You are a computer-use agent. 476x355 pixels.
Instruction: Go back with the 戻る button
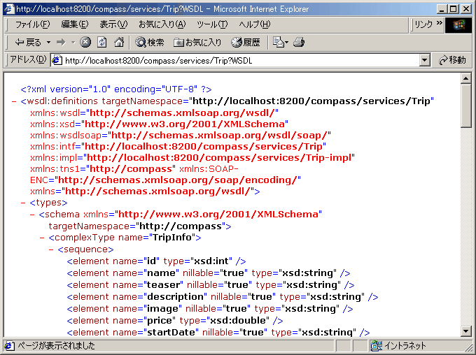(28, 43)
